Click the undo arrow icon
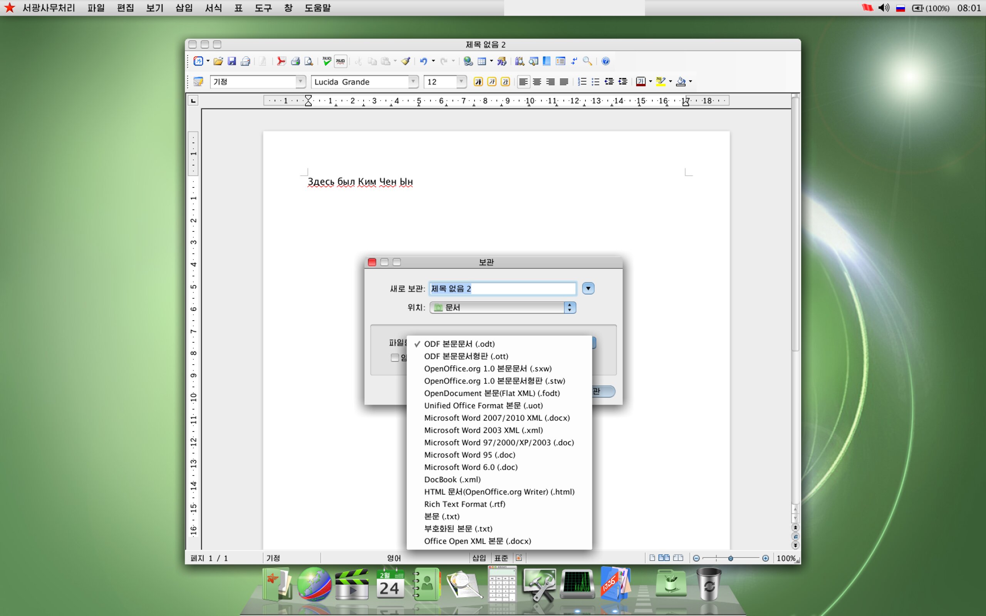This screenshot has height=616, width=986. [x=423, y=61]
